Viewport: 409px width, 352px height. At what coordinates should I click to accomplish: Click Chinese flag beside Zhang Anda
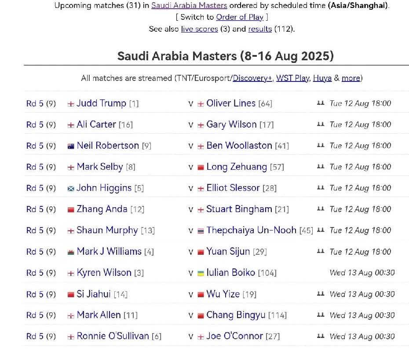coord(70,210)
